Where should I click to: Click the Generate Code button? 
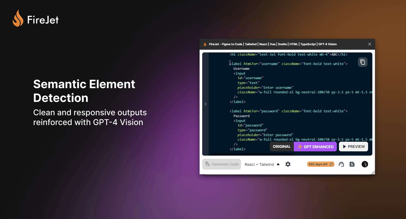[222, 164]
